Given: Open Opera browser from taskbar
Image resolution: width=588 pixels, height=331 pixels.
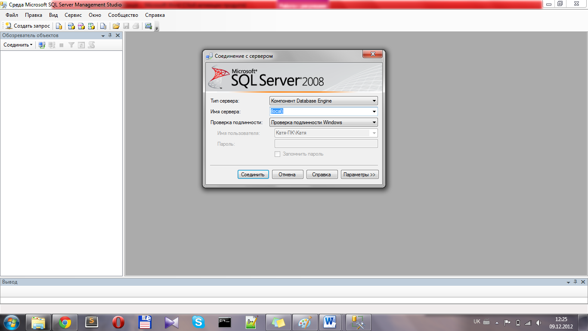Looking at the screenshot, I should (118, 322).
